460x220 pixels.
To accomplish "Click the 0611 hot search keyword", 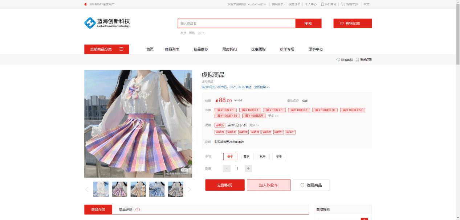I will tap(201, 33).
